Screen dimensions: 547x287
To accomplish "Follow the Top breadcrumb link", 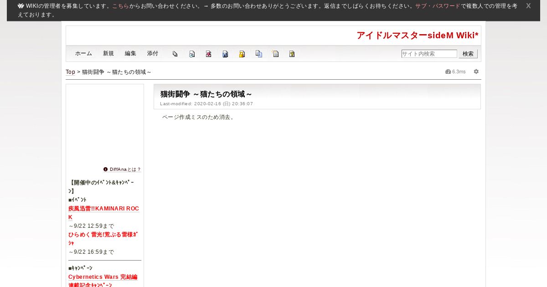I will pyautogui.click(x=70, y=72).
